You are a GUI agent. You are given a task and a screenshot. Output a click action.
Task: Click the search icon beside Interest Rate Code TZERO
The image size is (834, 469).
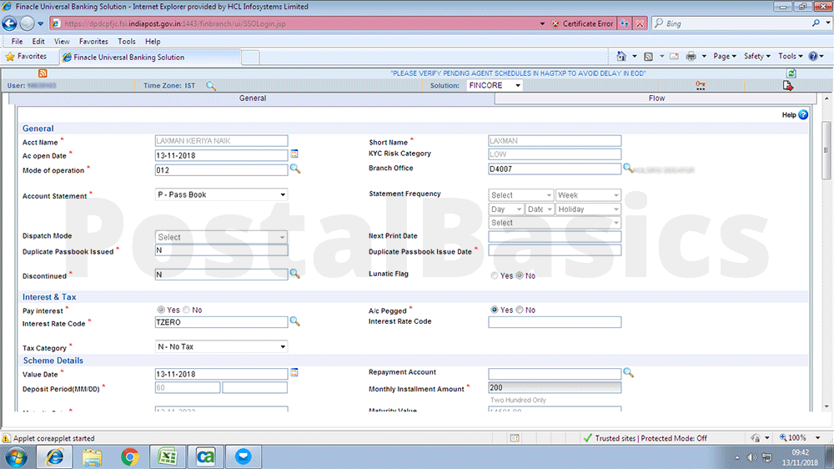click(x=294, y=321)
